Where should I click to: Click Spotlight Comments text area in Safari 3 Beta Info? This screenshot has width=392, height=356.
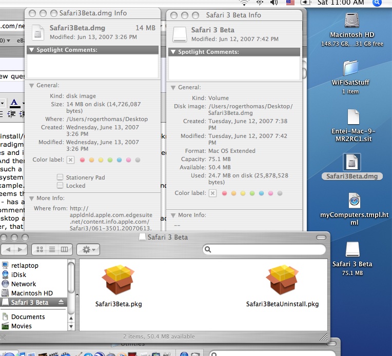pos(234,68)
